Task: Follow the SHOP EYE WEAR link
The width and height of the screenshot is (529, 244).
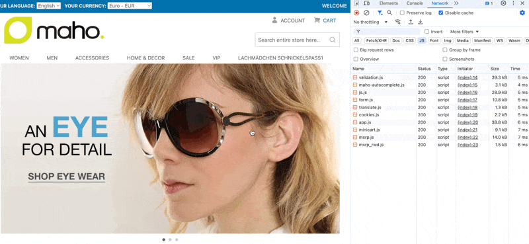Action: (x=67, y=177)
